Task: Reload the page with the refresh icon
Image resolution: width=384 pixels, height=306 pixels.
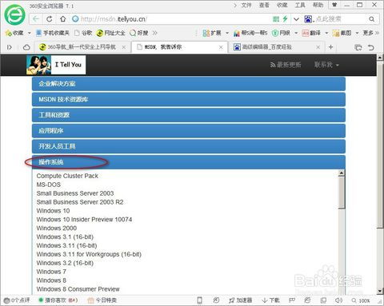Action: click(50, 19)
